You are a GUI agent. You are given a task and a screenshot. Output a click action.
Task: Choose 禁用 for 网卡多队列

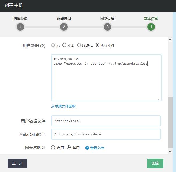(69, 147)
